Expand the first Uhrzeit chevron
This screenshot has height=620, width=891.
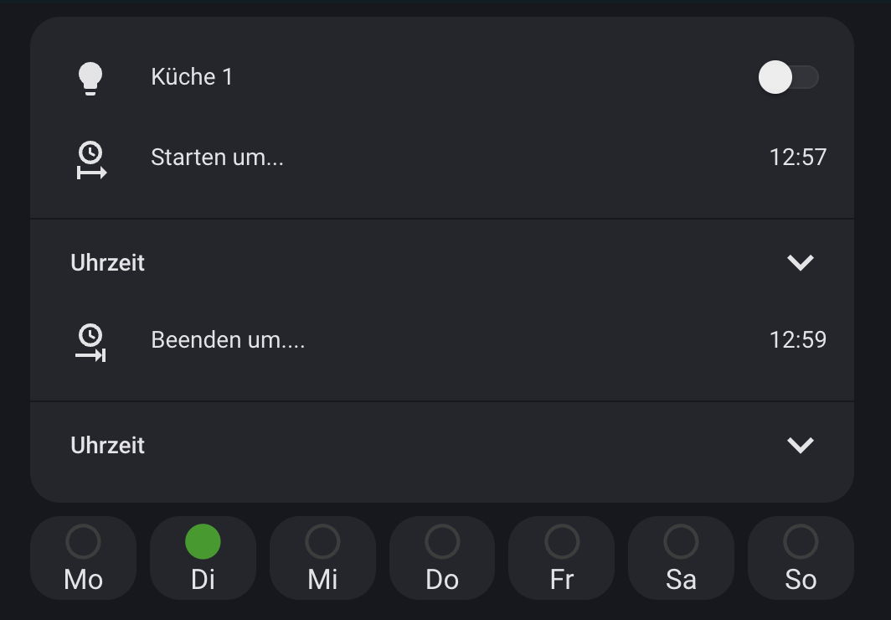801,263
